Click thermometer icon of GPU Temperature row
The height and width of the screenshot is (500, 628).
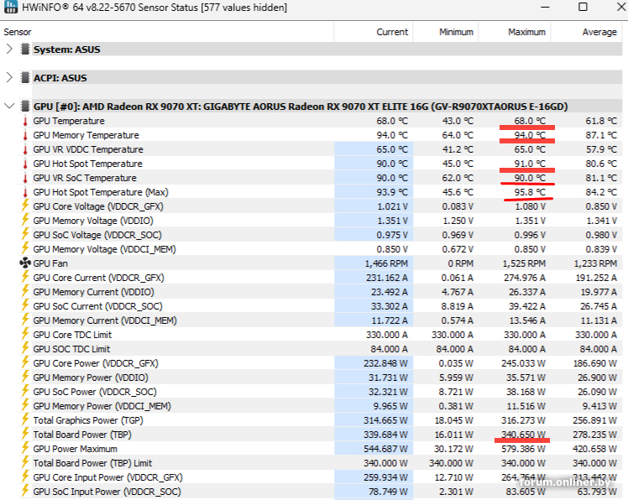tap(25, 121)
